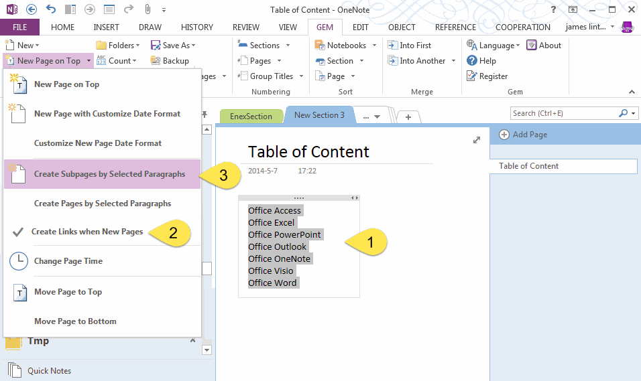Click the notebook pane scroll down arrow

[207, 350]
